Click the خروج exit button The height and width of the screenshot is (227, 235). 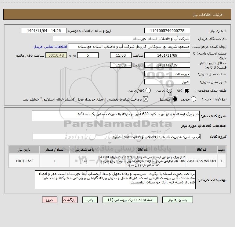tap(50, 200)
